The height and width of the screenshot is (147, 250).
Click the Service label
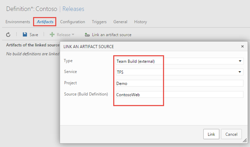pyautogui.click(x=70, y=72)
